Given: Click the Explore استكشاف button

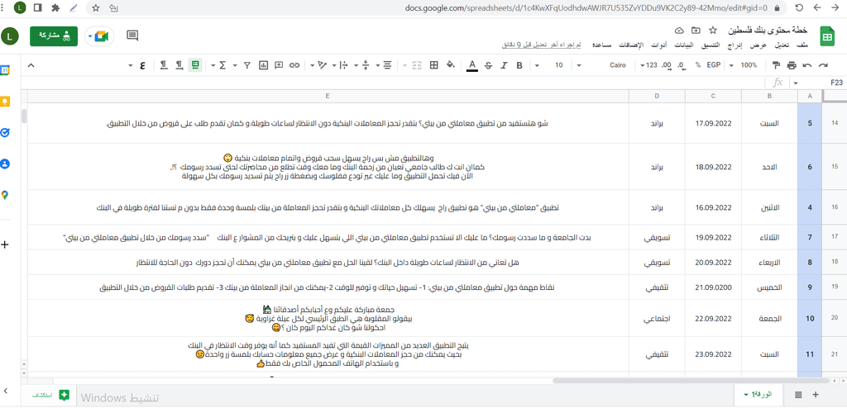Looking at the screenshot, I should pyautogui.click(x=51, y=395).
